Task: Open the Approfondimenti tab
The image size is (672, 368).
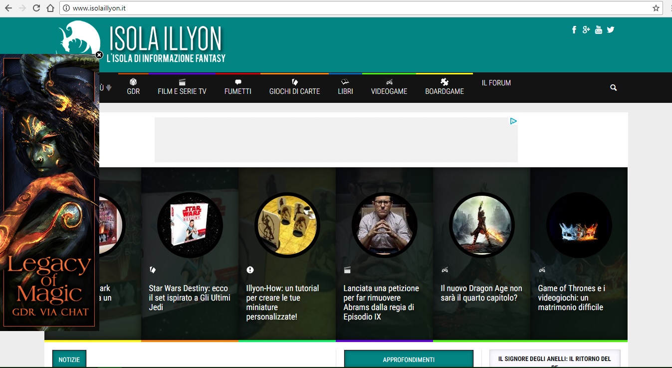Action: click(409, 360)
